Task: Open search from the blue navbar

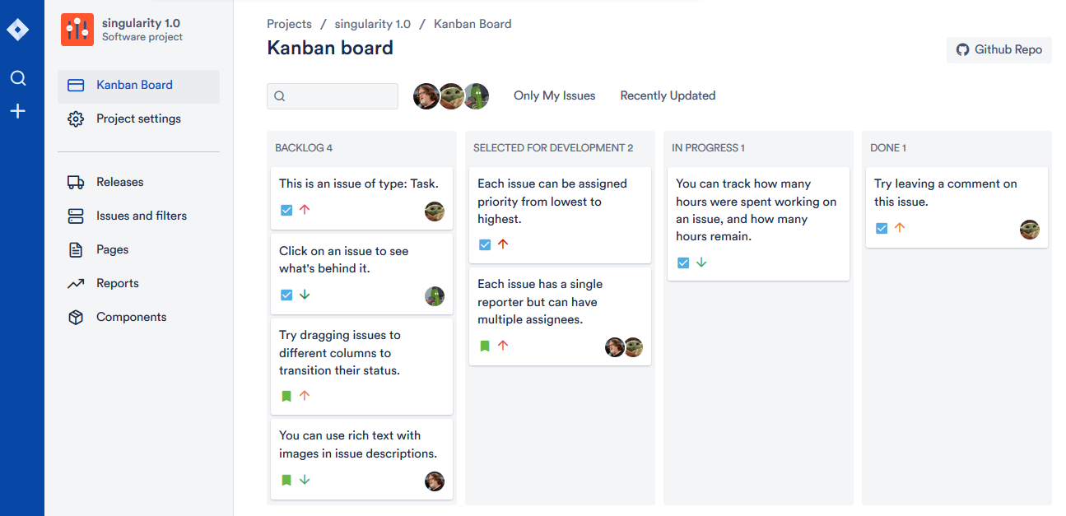Action: click(x=18, y=78)
